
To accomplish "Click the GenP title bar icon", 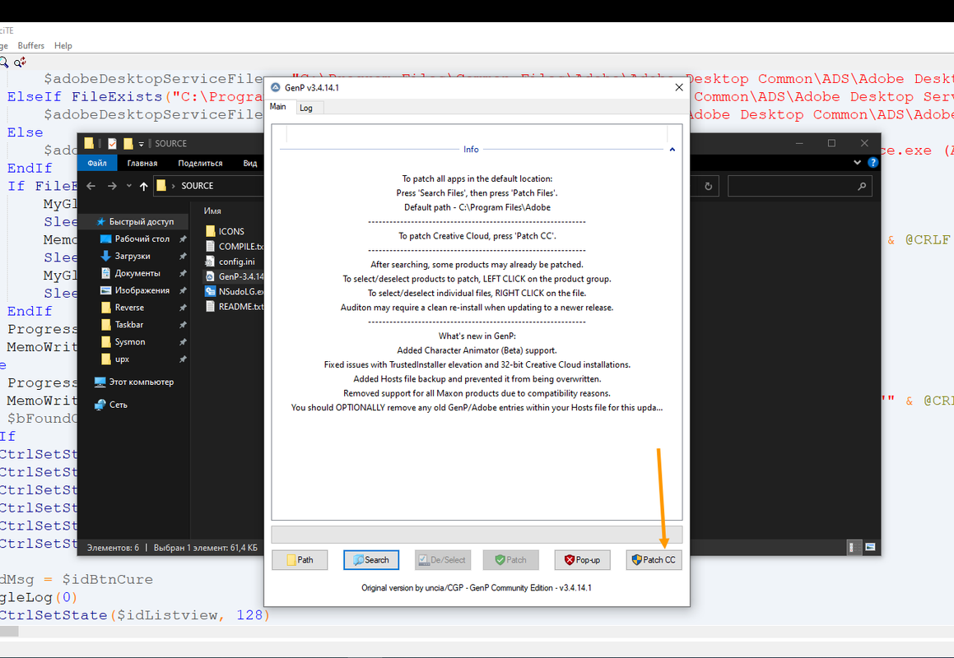I will [276, 87].
